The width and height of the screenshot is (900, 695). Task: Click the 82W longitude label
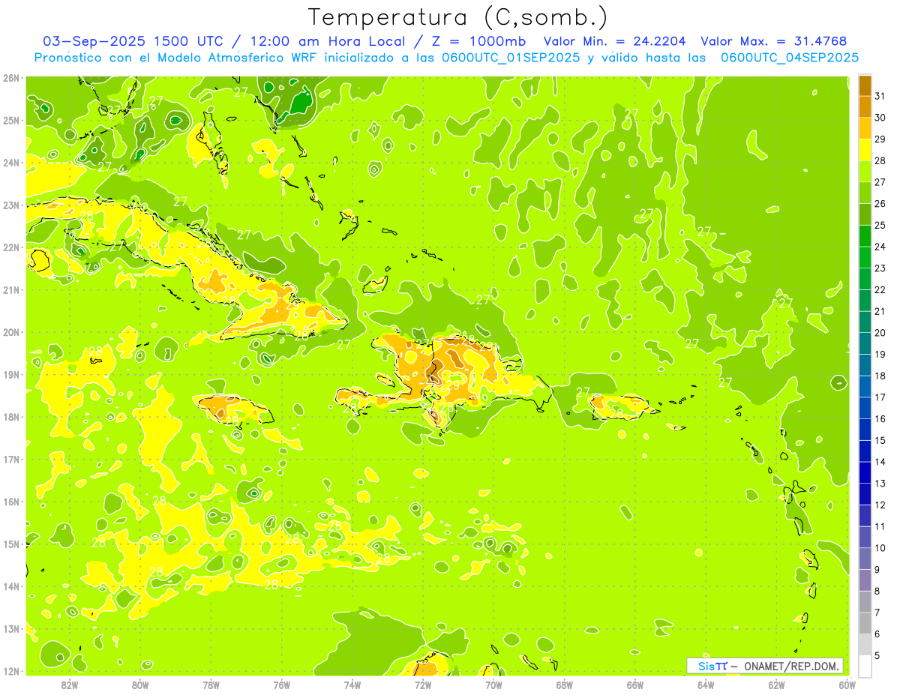click(70, 685)
